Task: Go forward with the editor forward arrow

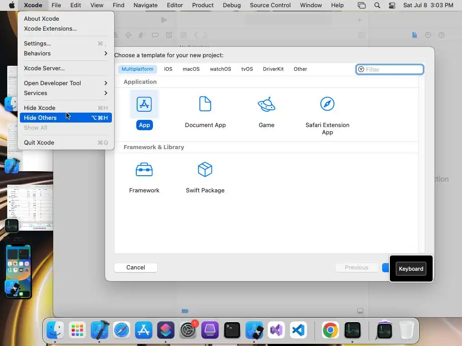Action: (x=205, y=35)
